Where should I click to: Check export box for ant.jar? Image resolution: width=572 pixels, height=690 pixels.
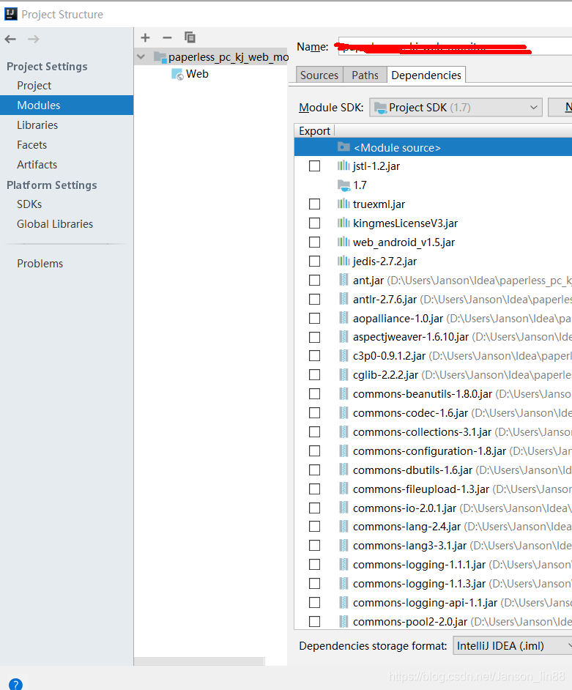tap(315, 280)
